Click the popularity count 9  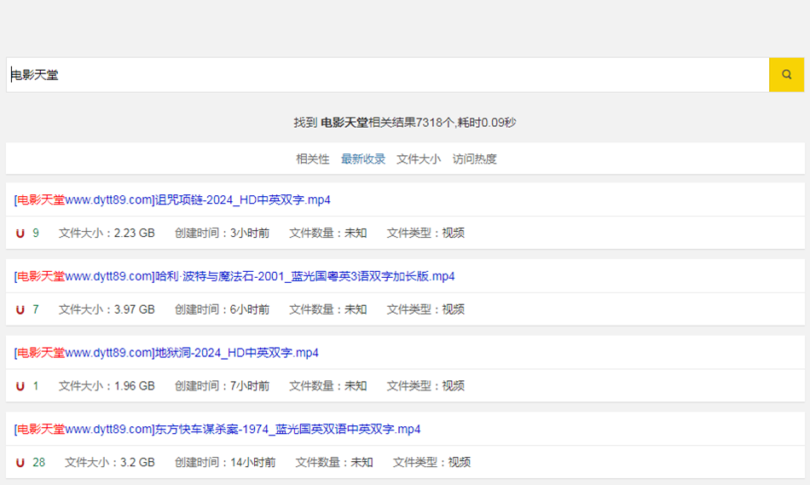point(36,233)
